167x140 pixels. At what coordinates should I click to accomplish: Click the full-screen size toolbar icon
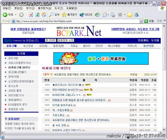tap(120, 15)
